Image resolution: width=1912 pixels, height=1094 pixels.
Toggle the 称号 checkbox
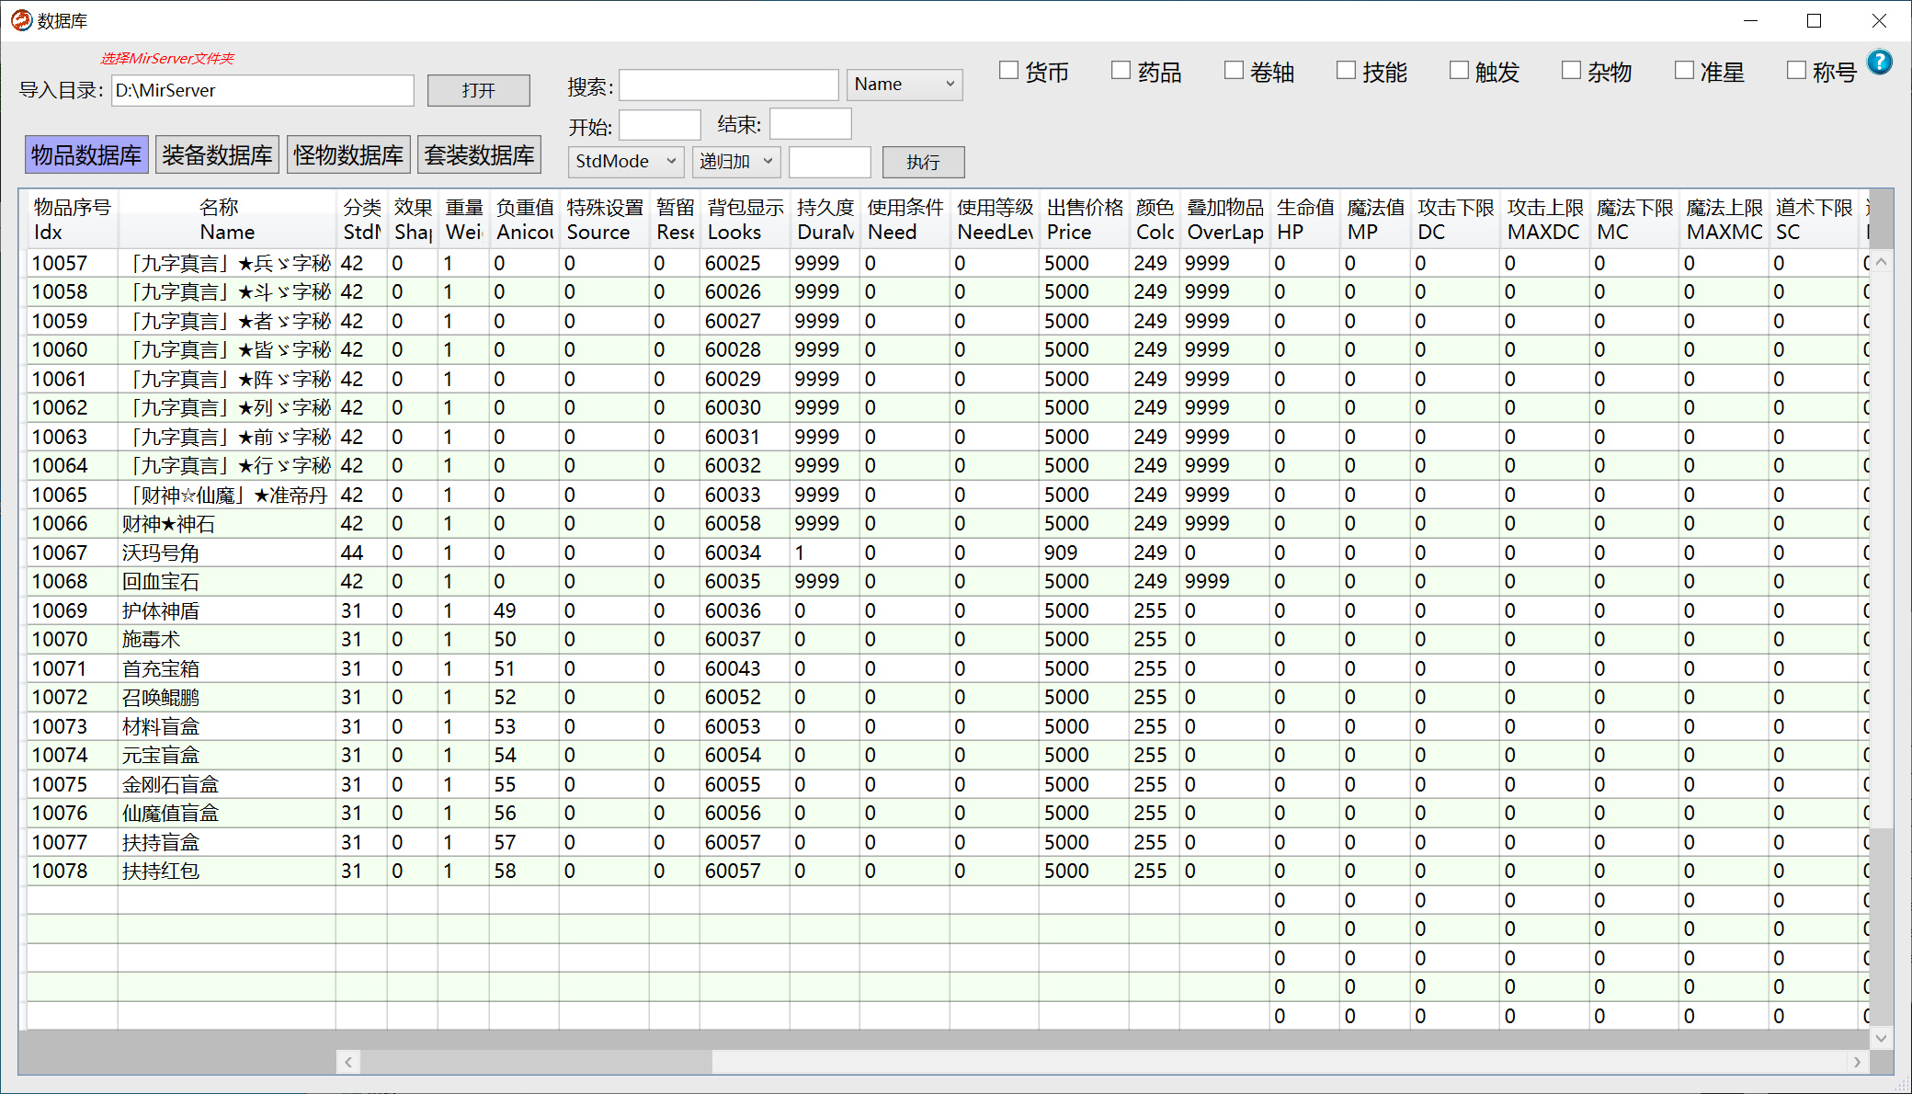[1796, 70]
